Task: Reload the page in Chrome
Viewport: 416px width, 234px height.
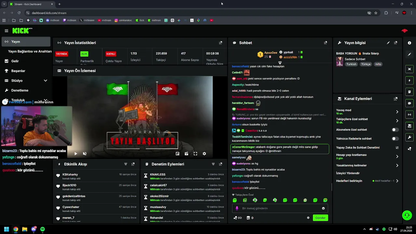Action: (19, 13)
